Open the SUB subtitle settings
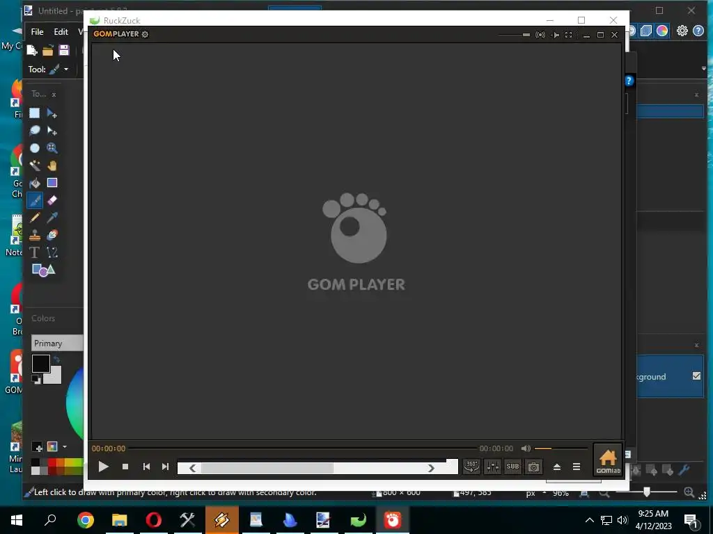 point(512,467)
